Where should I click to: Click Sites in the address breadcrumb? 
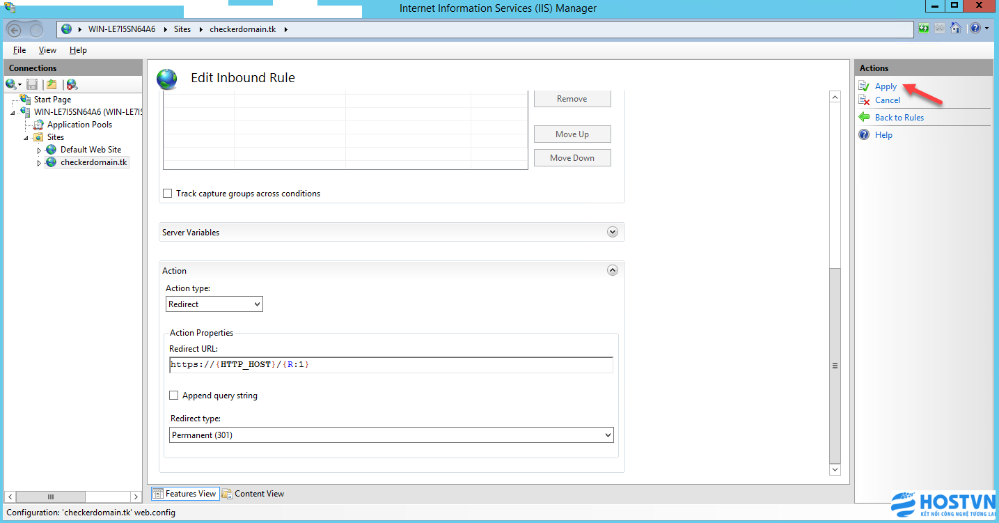coord(182,29)
